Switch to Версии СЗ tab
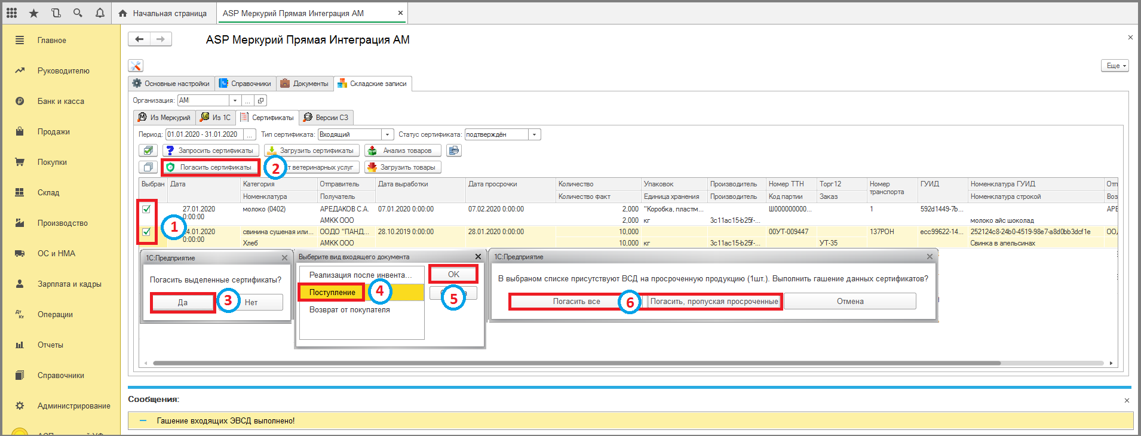This screenshot has width=1141, height=436. [326, 118]
